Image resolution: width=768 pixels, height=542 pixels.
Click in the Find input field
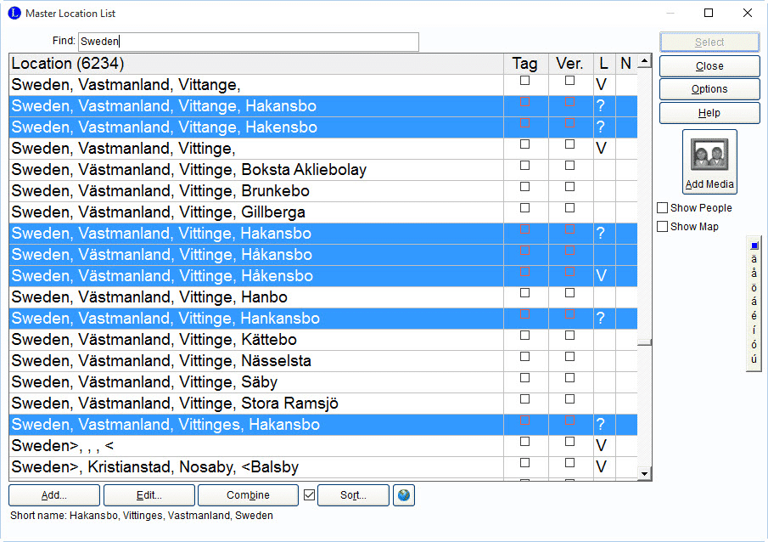(249, 42)
